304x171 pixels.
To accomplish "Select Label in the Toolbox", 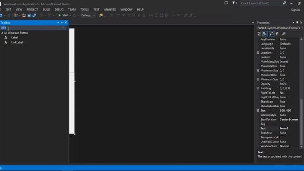I will 15,38.
